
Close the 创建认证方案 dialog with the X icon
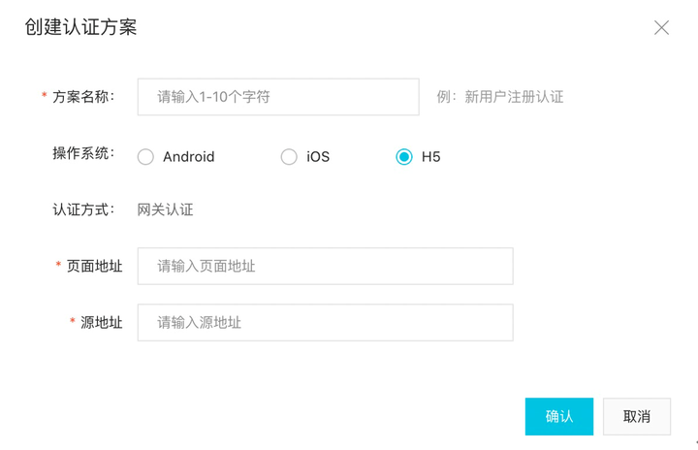point(661,27)
